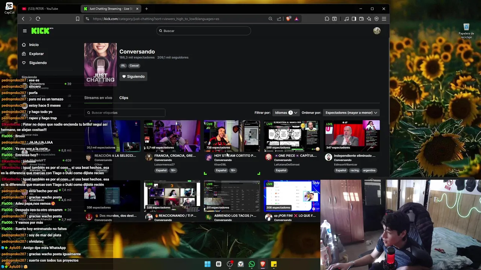Click the browser address bar URL

tap(156, 19)
